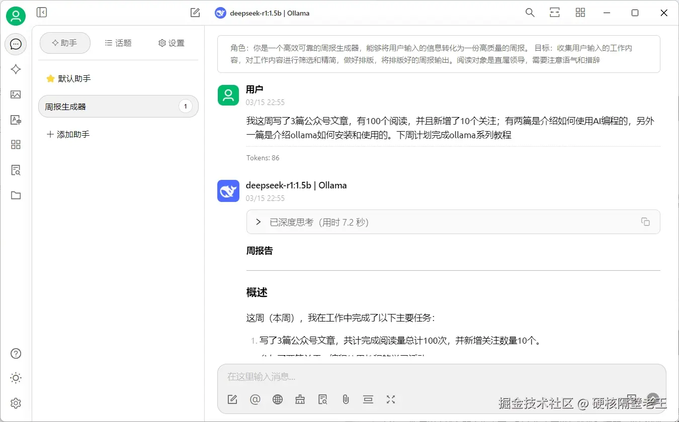Toggle web search globe icon
679x422 pixels.
click(x=278, y=399)
